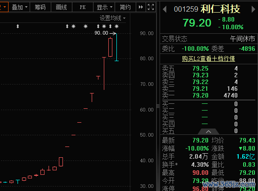Go to previous stock with left arrow
The height and width of the screenshot is (191, 258).
tap(165, 9)
